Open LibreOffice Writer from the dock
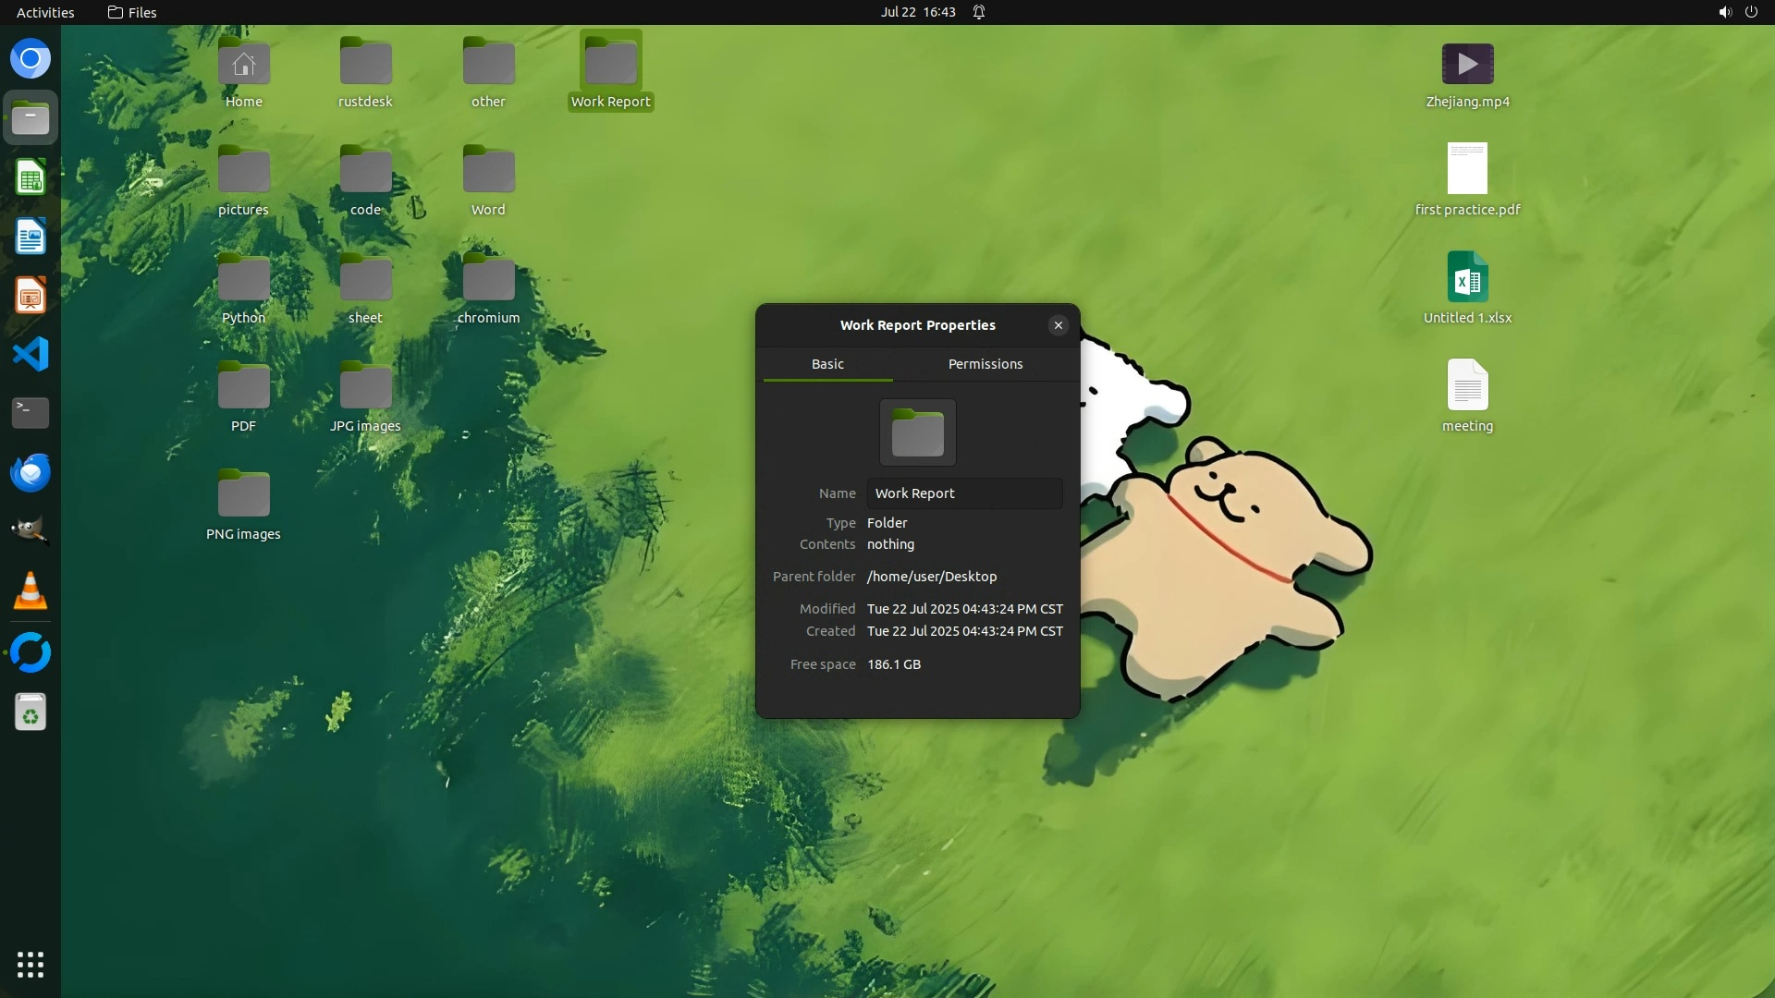 31,237
